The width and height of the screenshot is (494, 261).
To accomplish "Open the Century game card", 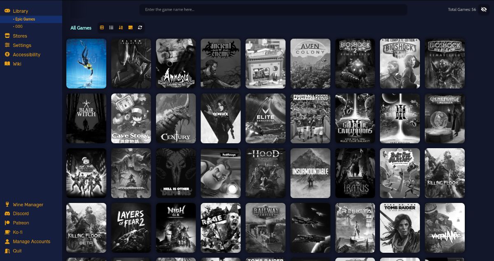I will click(176, 118).
